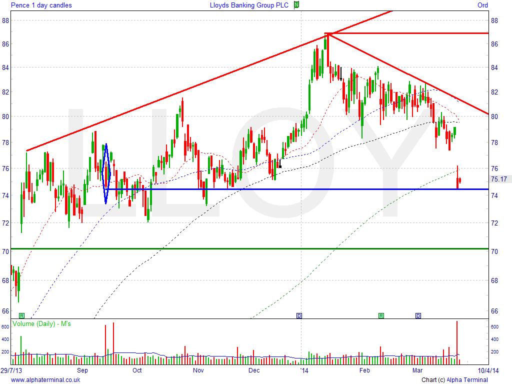Open the www.alphaterminal.co.uk link
The image size is (512, 384).
pos(45,380)
